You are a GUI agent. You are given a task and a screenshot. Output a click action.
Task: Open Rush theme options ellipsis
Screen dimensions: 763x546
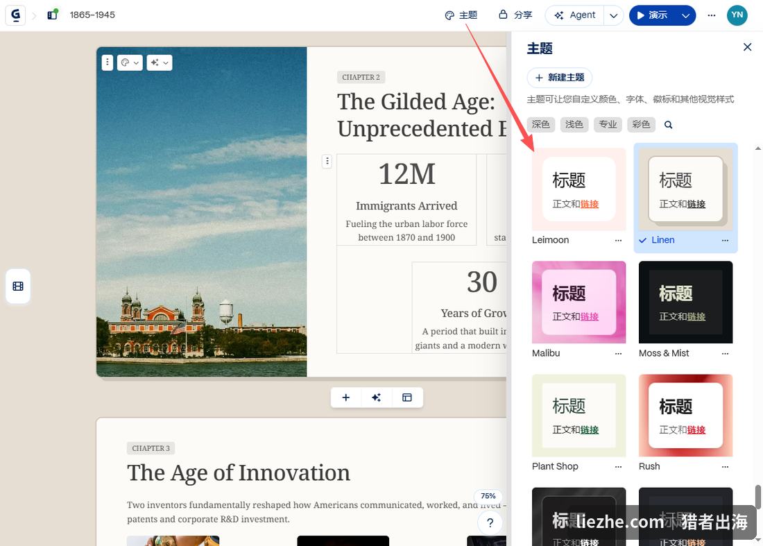(x=725, y=467)
